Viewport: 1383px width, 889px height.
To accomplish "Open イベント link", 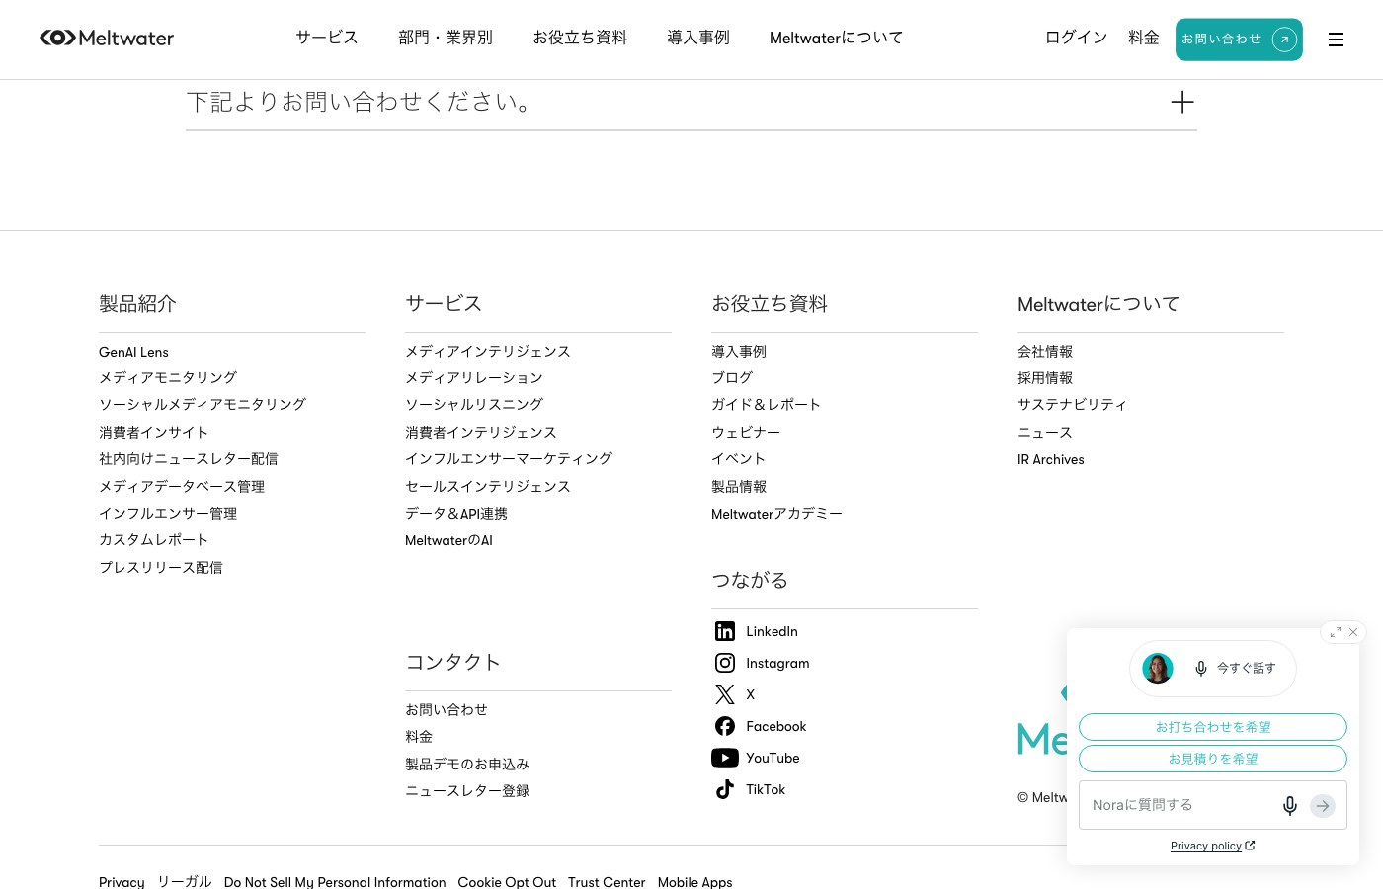I will coord(739,459).
